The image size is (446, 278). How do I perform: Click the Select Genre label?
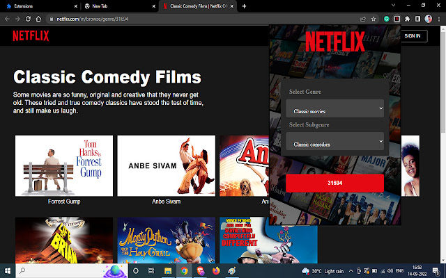coord(305,92)
